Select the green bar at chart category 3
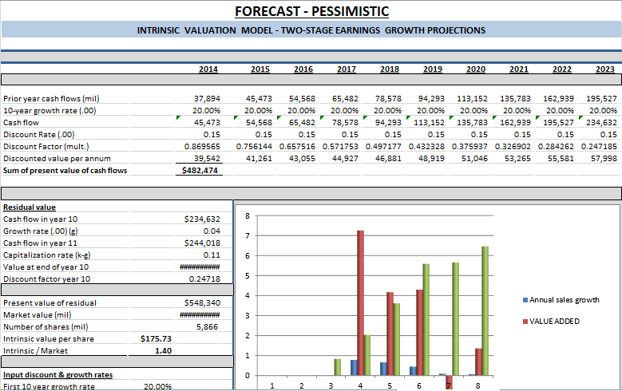The height and width of the screenshot is (391, 622). [338, 367]
